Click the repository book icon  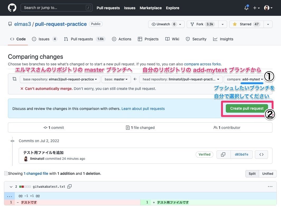pos(10,24)
